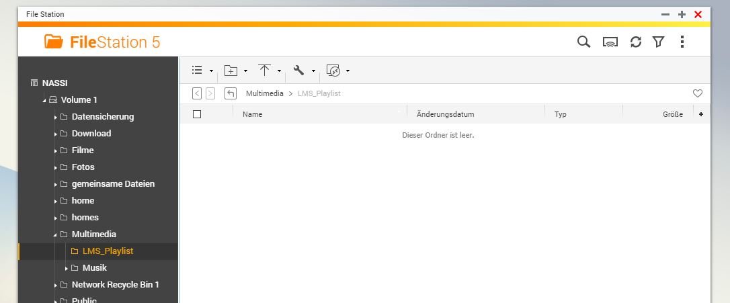Expand the Datensicherung folder arrow
This screenshot has width=730, height=303.
click(55, 117)
